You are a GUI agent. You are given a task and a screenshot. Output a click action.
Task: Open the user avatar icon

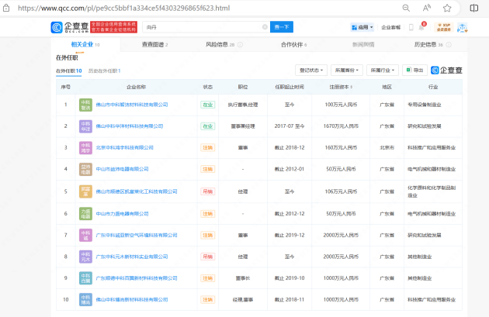(x=462, y=28)
